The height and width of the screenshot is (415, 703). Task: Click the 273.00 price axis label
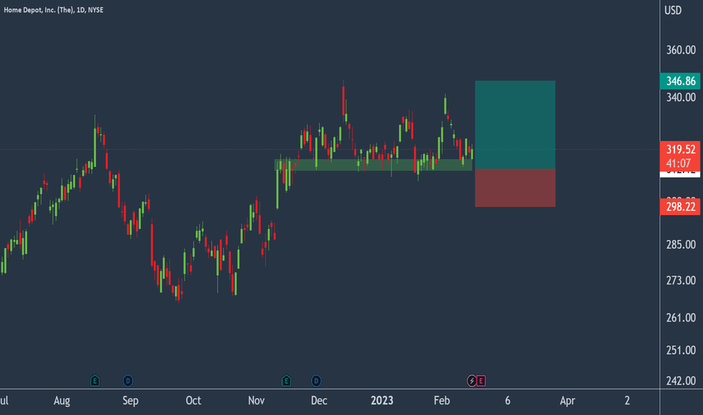point(681,281)
